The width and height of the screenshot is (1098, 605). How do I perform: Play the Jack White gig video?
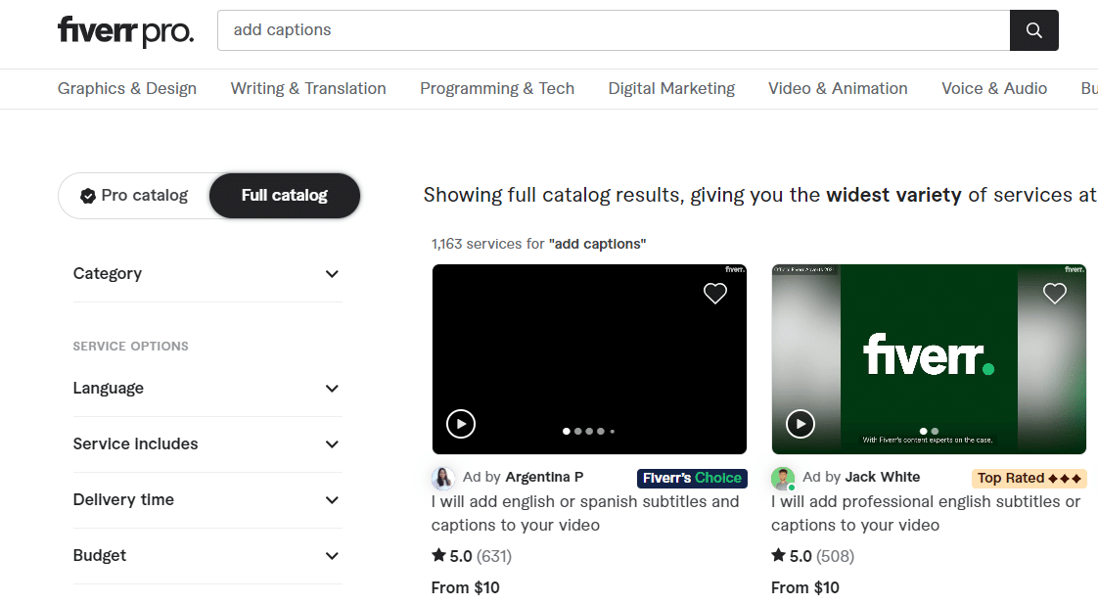coord(800,424)
